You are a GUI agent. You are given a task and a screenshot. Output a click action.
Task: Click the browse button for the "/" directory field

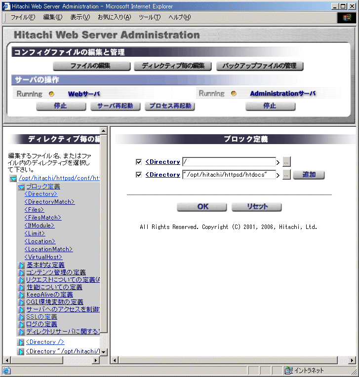click(x=286, y=162)
